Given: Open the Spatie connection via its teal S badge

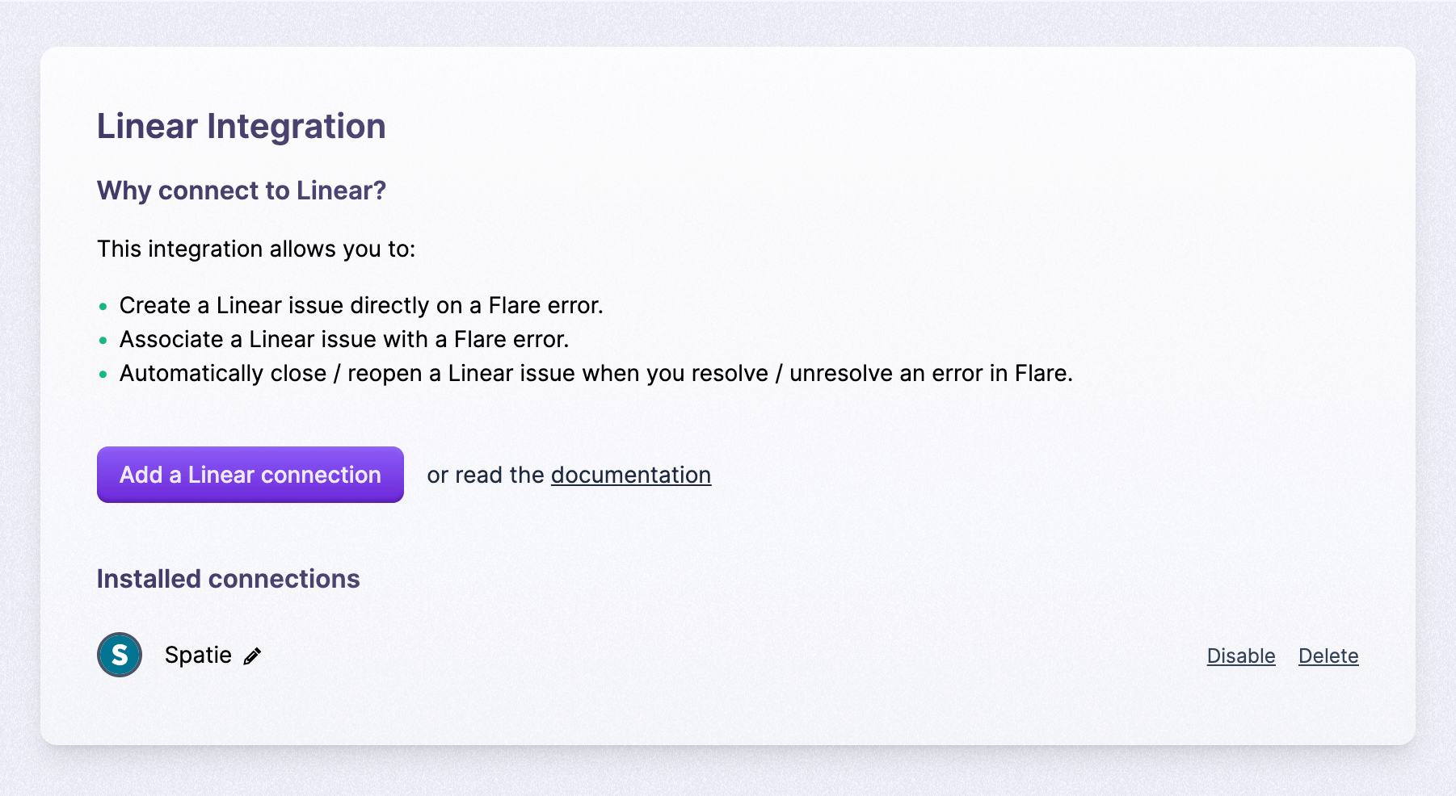Looking at the screenshot, I should (x=120, y=655).
